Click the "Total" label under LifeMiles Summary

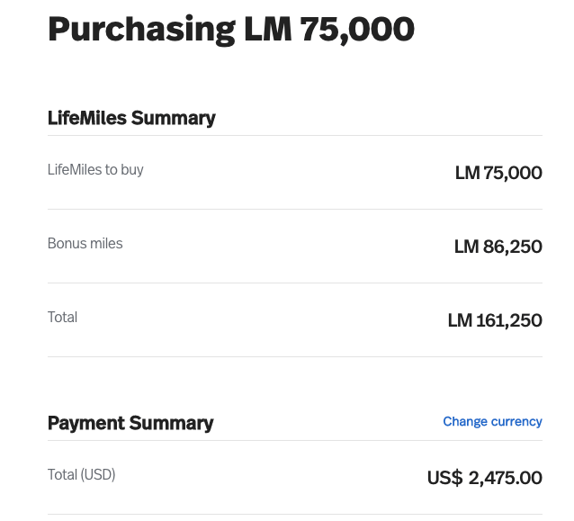[x=63, y=317]
